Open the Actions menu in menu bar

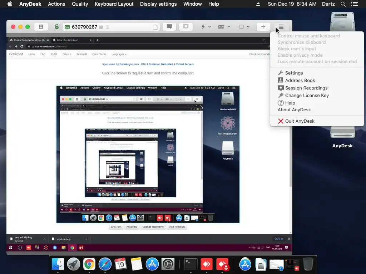click(x=56, y=4)
